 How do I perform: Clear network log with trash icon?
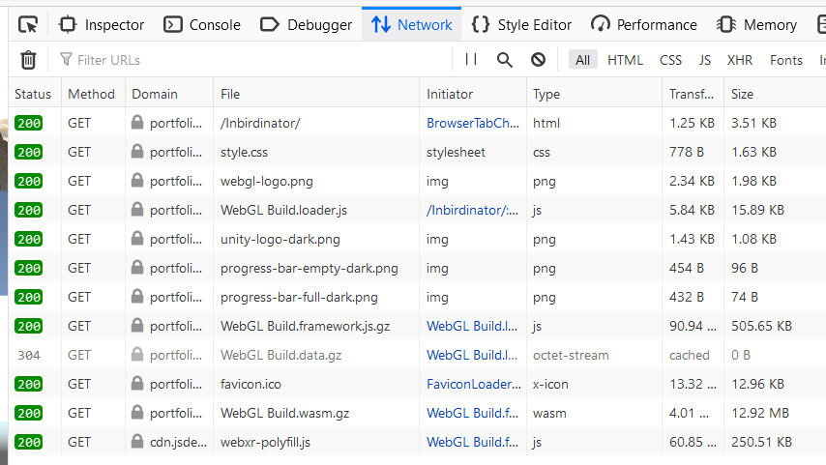pos(28,60)
